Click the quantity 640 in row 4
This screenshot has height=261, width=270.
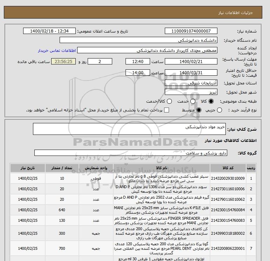click(62, 210)
